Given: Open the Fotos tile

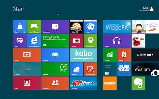Looking at the screenshot, I should coord(27,83).
